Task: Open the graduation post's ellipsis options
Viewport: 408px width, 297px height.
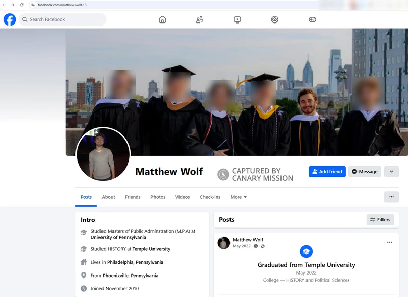Action: 390,242
